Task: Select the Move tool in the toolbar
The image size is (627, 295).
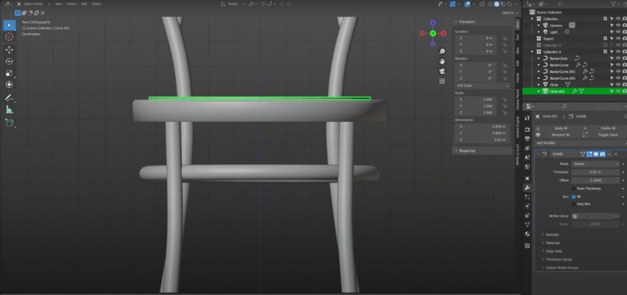Action: point(9,49)
